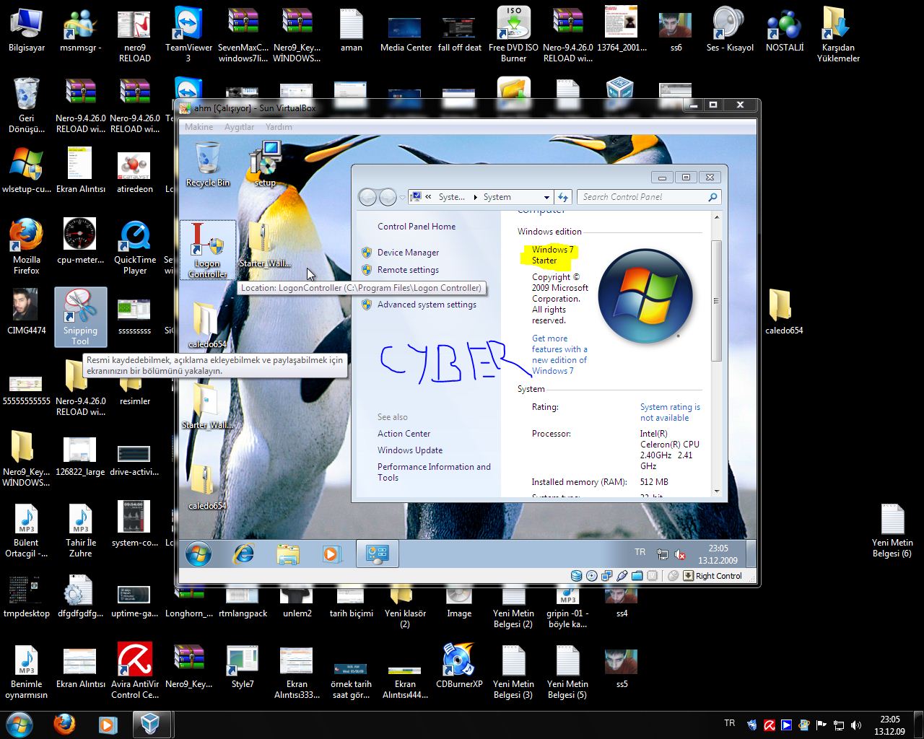Click the mouse integration icon in VirtualBox status bar
The height and width of the screenshot is (739, 924).
673,576
